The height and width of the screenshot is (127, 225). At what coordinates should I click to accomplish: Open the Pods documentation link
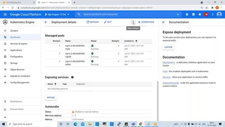[165, 71]
